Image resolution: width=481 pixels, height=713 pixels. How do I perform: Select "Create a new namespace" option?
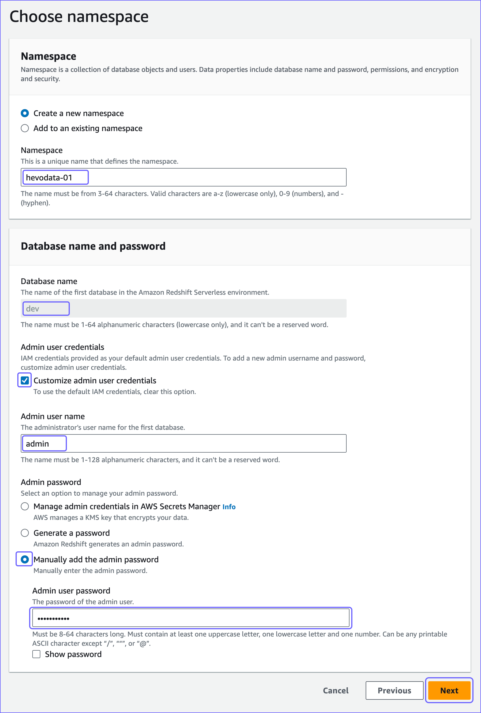[x=25, y=113]
